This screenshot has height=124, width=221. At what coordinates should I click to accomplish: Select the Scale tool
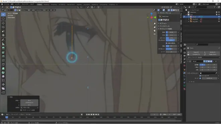(3, 31)
